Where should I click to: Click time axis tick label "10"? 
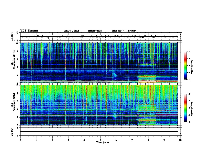(180, 140)
